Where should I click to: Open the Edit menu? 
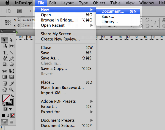tap(53, 3)
